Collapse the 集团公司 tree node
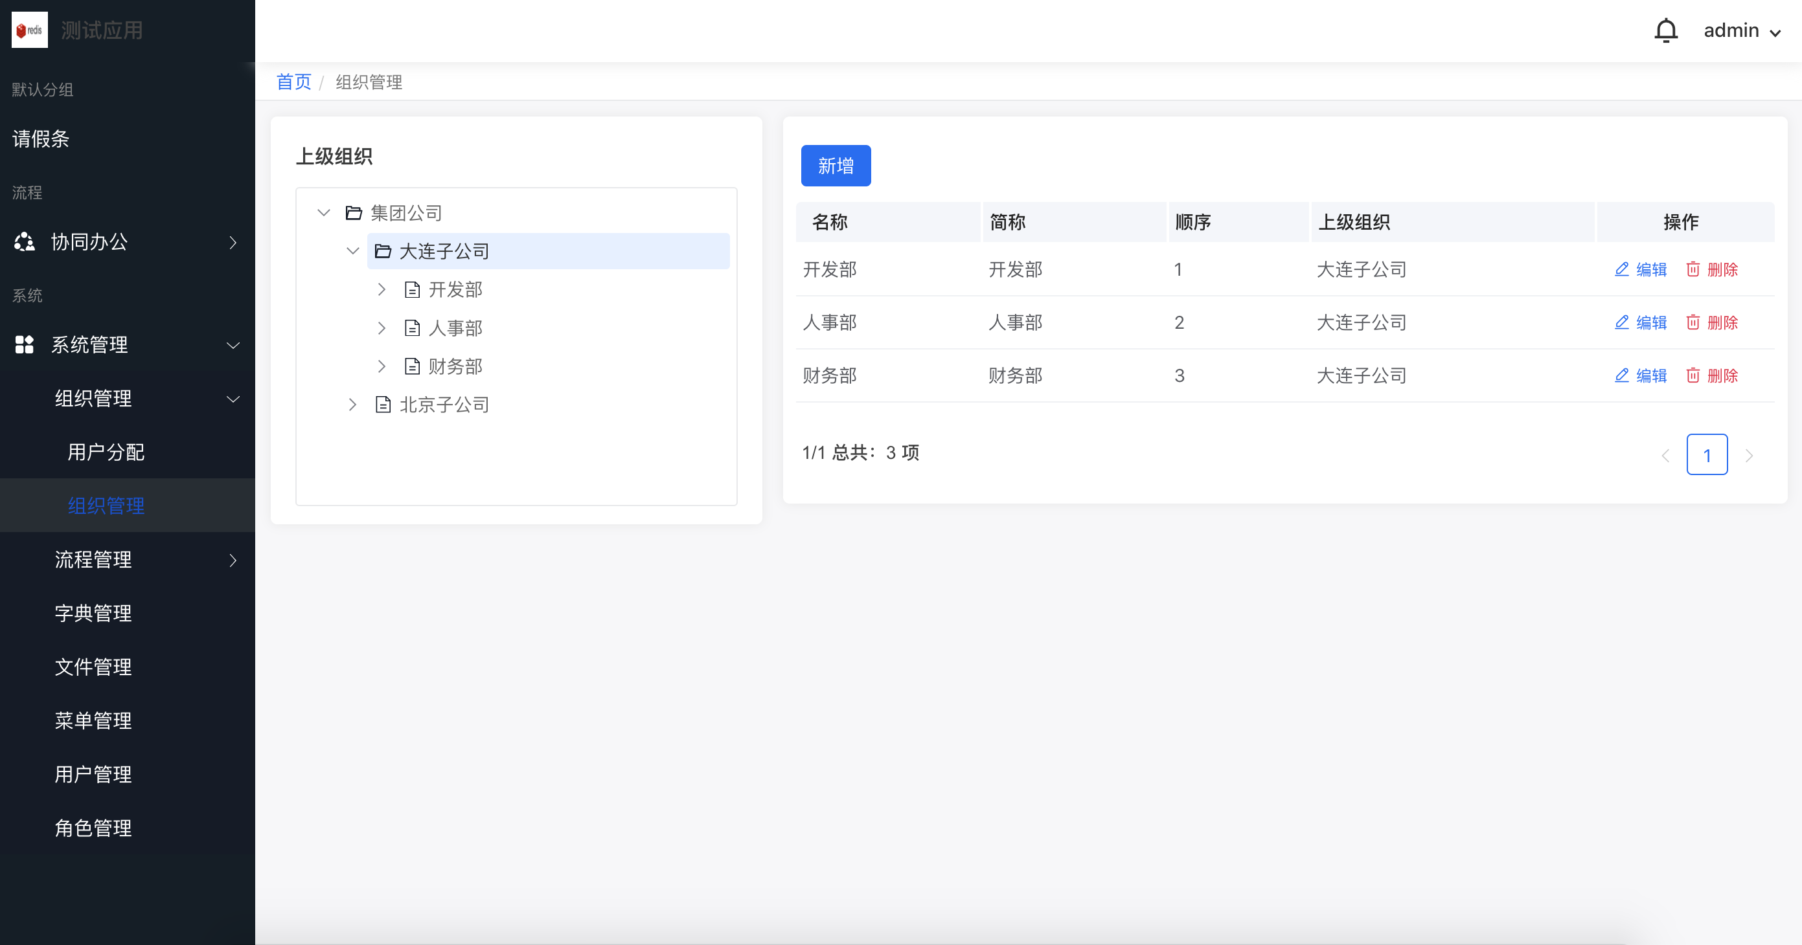 pos(323,212)
